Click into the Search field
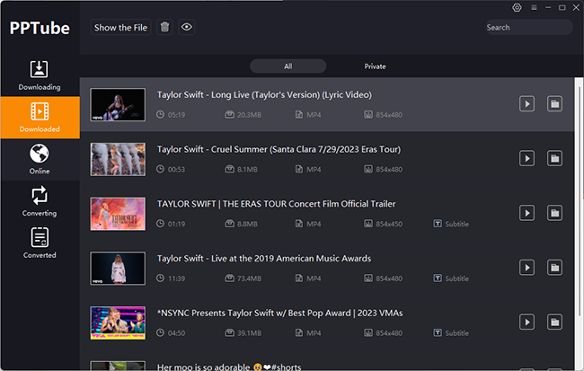This screenshot has height=371, width=584. point(528,27)
